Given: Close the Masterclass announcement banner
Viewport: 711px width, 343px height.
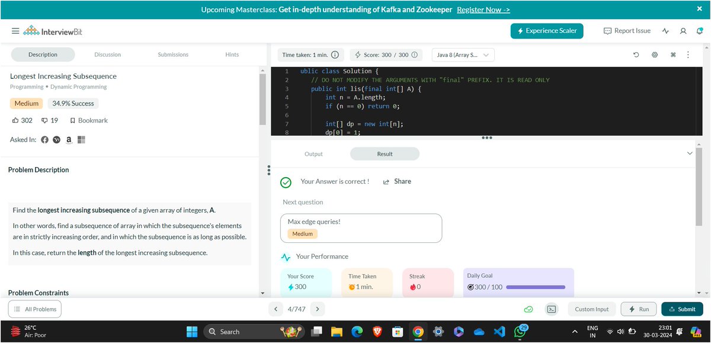Looking at the screenshot, I should point(699,9).
